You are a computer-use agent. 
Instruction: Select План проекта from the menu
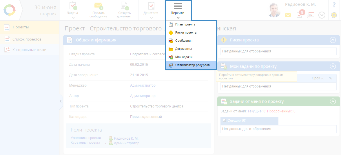pyautogui.click(x=191, y=24)
